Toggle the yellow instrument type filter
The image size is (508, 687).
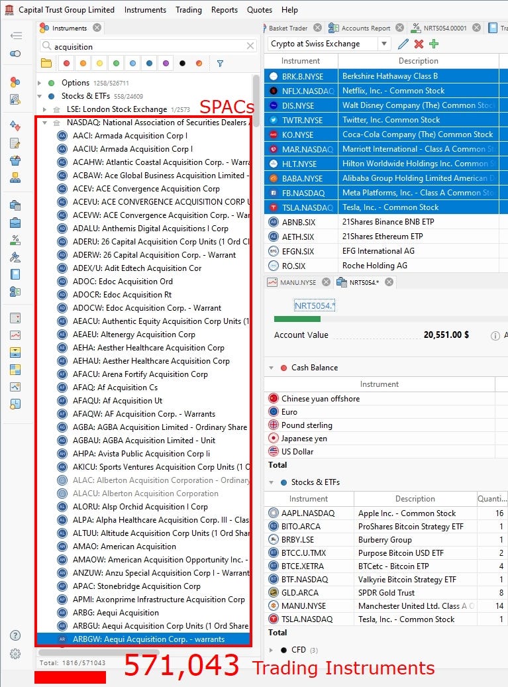point(100,64)
